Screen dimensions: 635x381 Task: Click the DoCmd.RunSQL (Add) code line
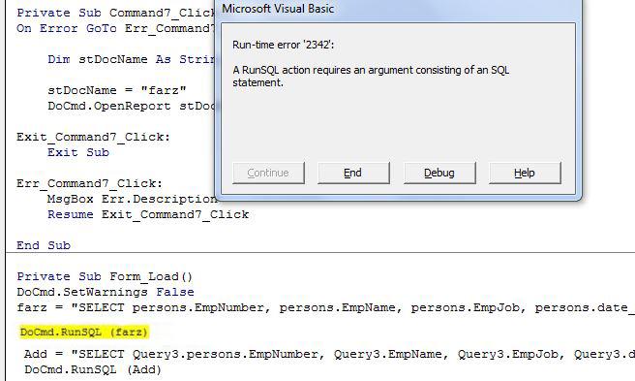[93, 369]
